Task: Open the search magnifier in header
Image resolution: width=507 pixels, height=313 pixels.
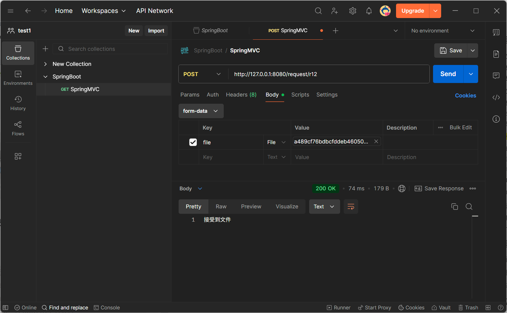Action: tap(318, 11)
